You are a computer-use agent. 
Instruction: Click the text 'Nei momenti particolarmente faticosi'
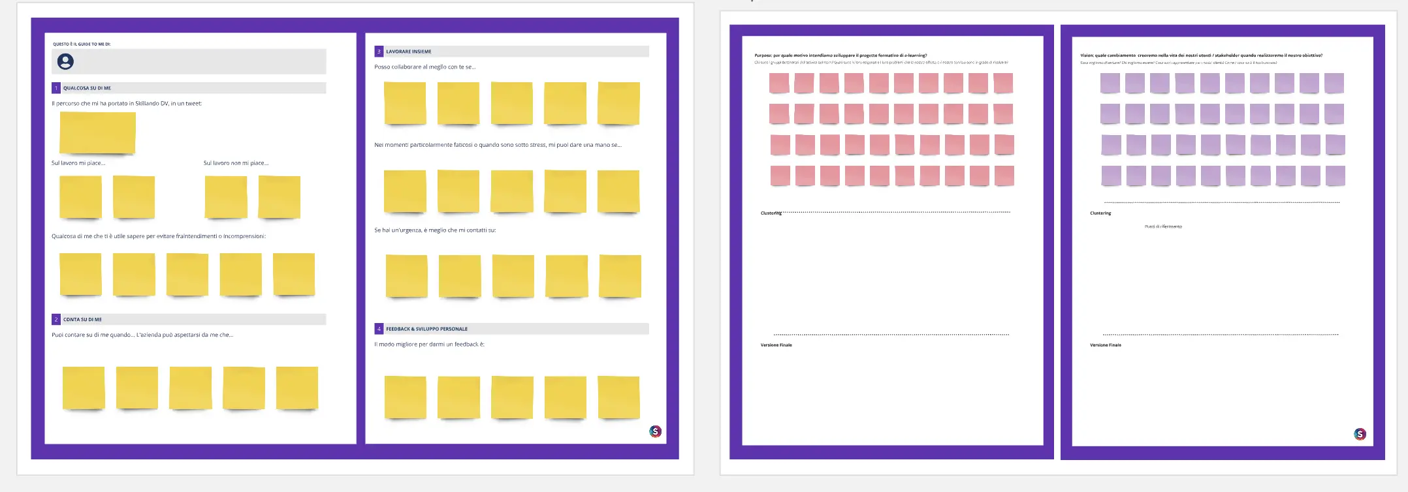tap(423, 146)
